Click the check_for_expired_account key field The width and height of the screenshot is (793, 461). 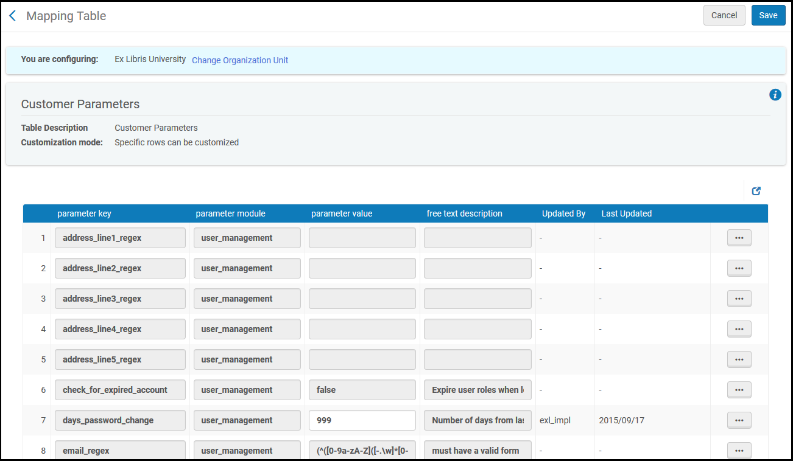click(120, 390)
